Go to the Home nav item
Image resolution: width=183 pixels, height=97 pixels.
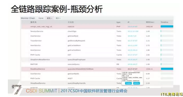click(x=41, y=18)
